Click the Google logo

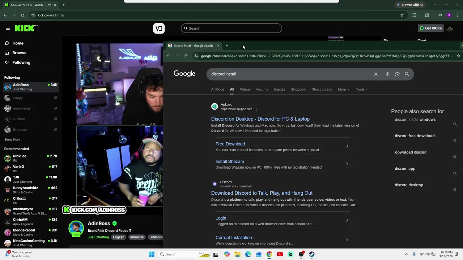(184, 74)
